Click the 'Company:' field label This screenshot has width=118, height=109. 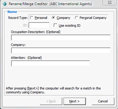tap(18, 45)
